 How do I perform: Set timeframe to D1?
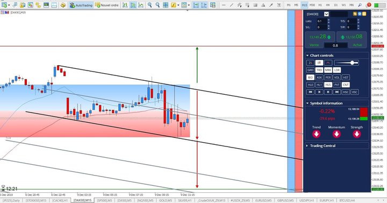[x=336, y=5]
